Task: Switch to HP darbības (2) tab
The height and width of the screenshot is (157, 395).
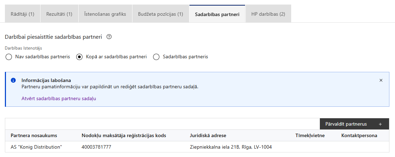Action: pyautogui.click(x=268, y=14)
